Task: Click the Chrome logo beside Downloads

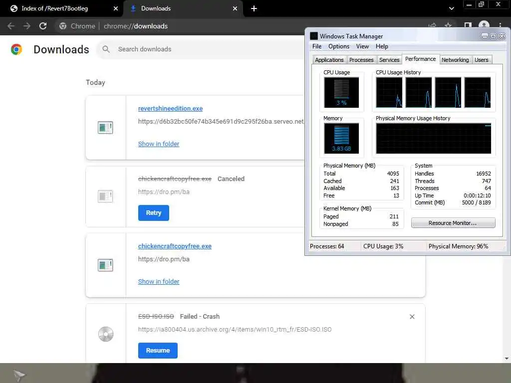Action: (16, 49)
